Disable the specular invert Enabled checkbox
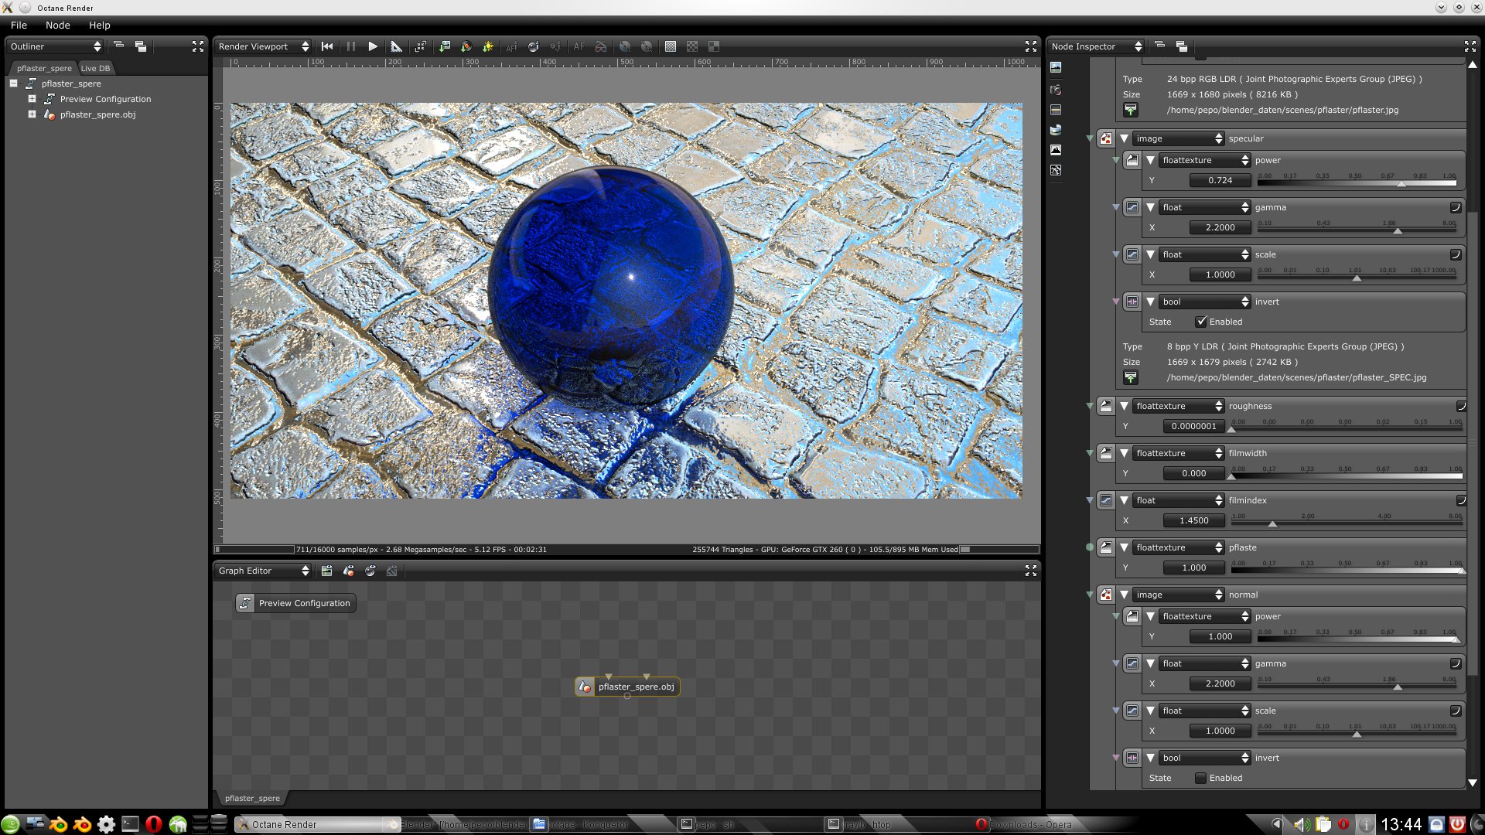 pos(1200,322)
